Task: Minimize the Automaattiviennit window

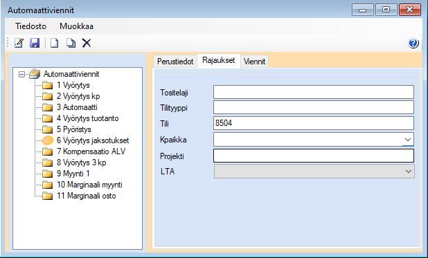Action: coord(362,10)
